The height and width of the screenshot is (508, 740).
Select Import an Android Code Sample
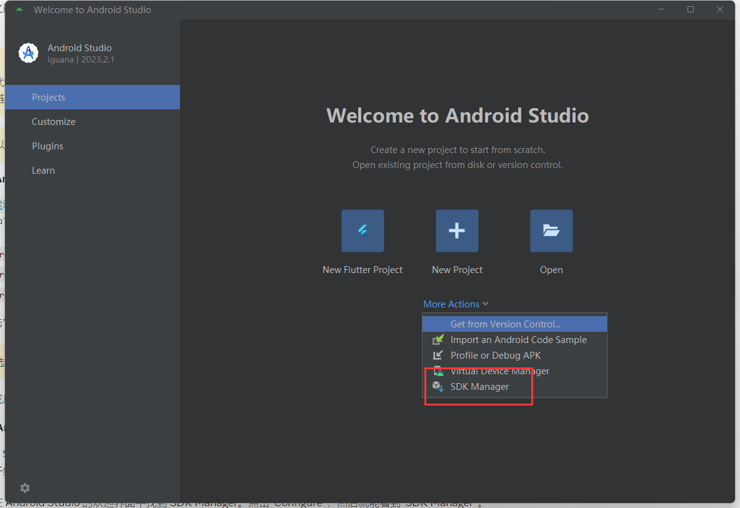[x=514, y=340]
